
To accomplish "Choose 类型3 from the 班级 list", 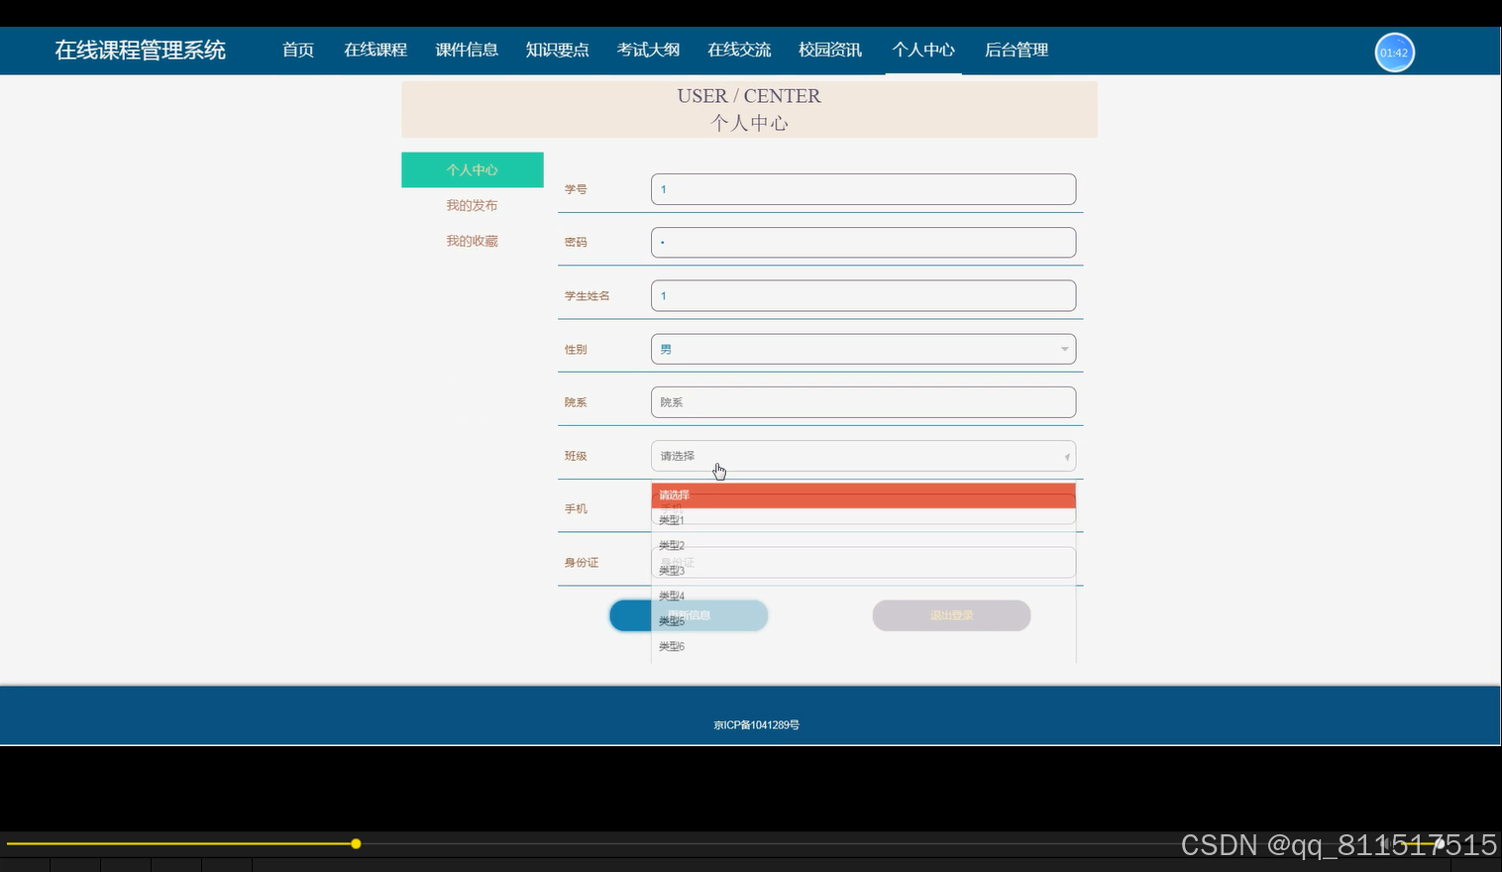I will click(x=863, y=571).
